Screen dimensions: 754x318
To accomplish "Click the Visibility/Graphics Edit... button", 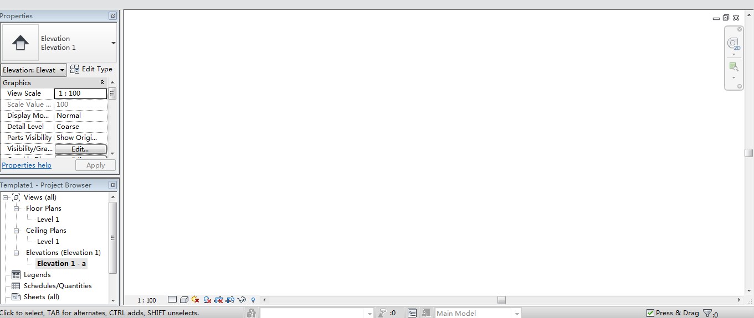I will pos(80,149).
